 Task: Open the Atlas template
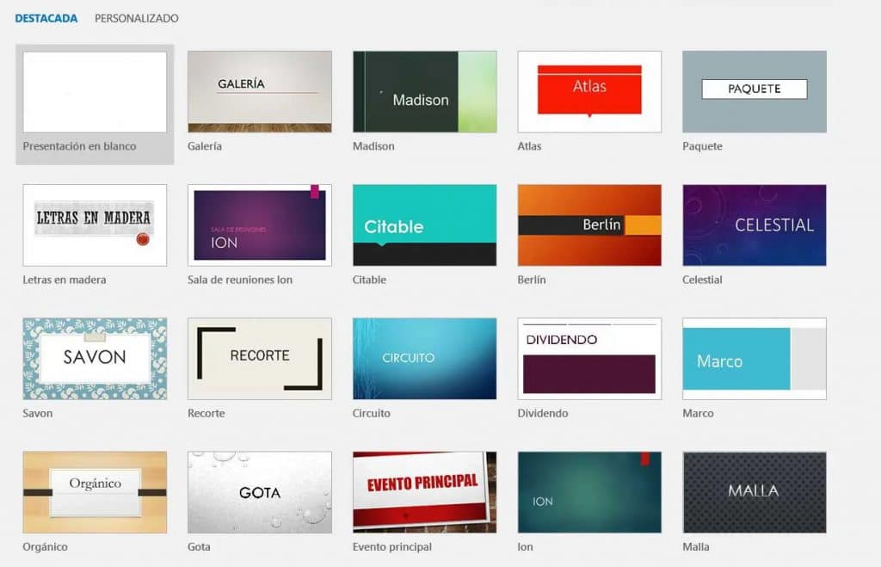click(588, 91)
